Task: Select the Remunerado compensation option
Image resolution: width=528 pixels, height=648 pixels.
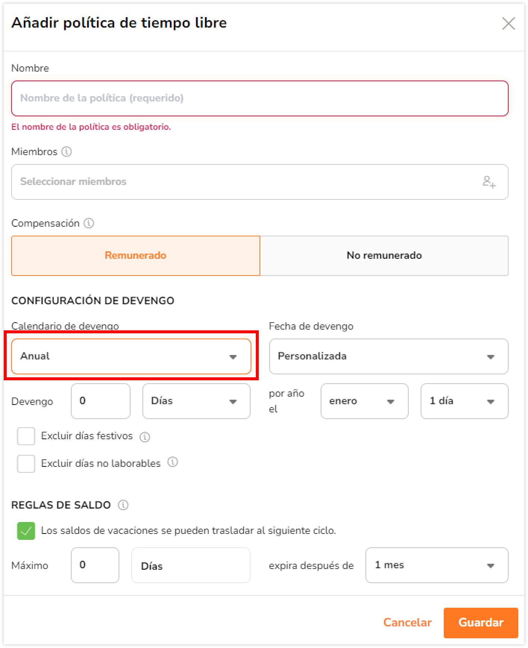Action: tap(136, 256)
